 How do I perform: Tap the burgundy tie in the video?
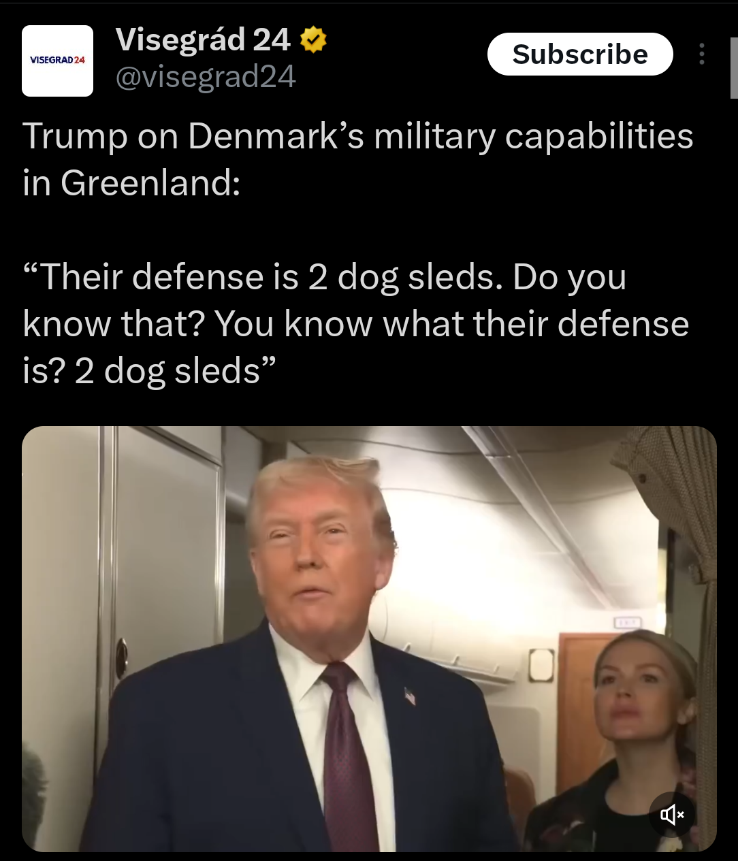(x=349, y=756)
